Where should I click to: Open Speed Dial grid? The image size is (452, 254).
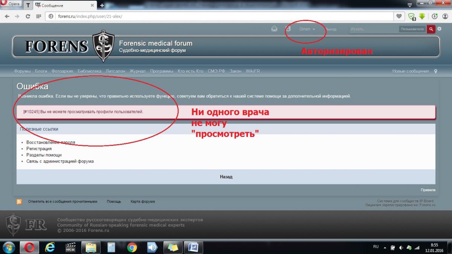pyautogui.click(x=38, y=17)
